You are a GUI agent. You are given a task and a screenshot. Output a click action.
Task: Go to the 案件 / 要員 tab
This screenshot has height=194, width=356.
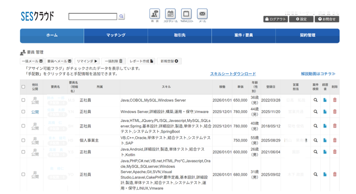point(243,36)
